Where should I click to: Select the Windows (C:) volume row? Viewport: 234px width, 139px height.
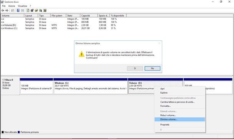tap(59, 28)
